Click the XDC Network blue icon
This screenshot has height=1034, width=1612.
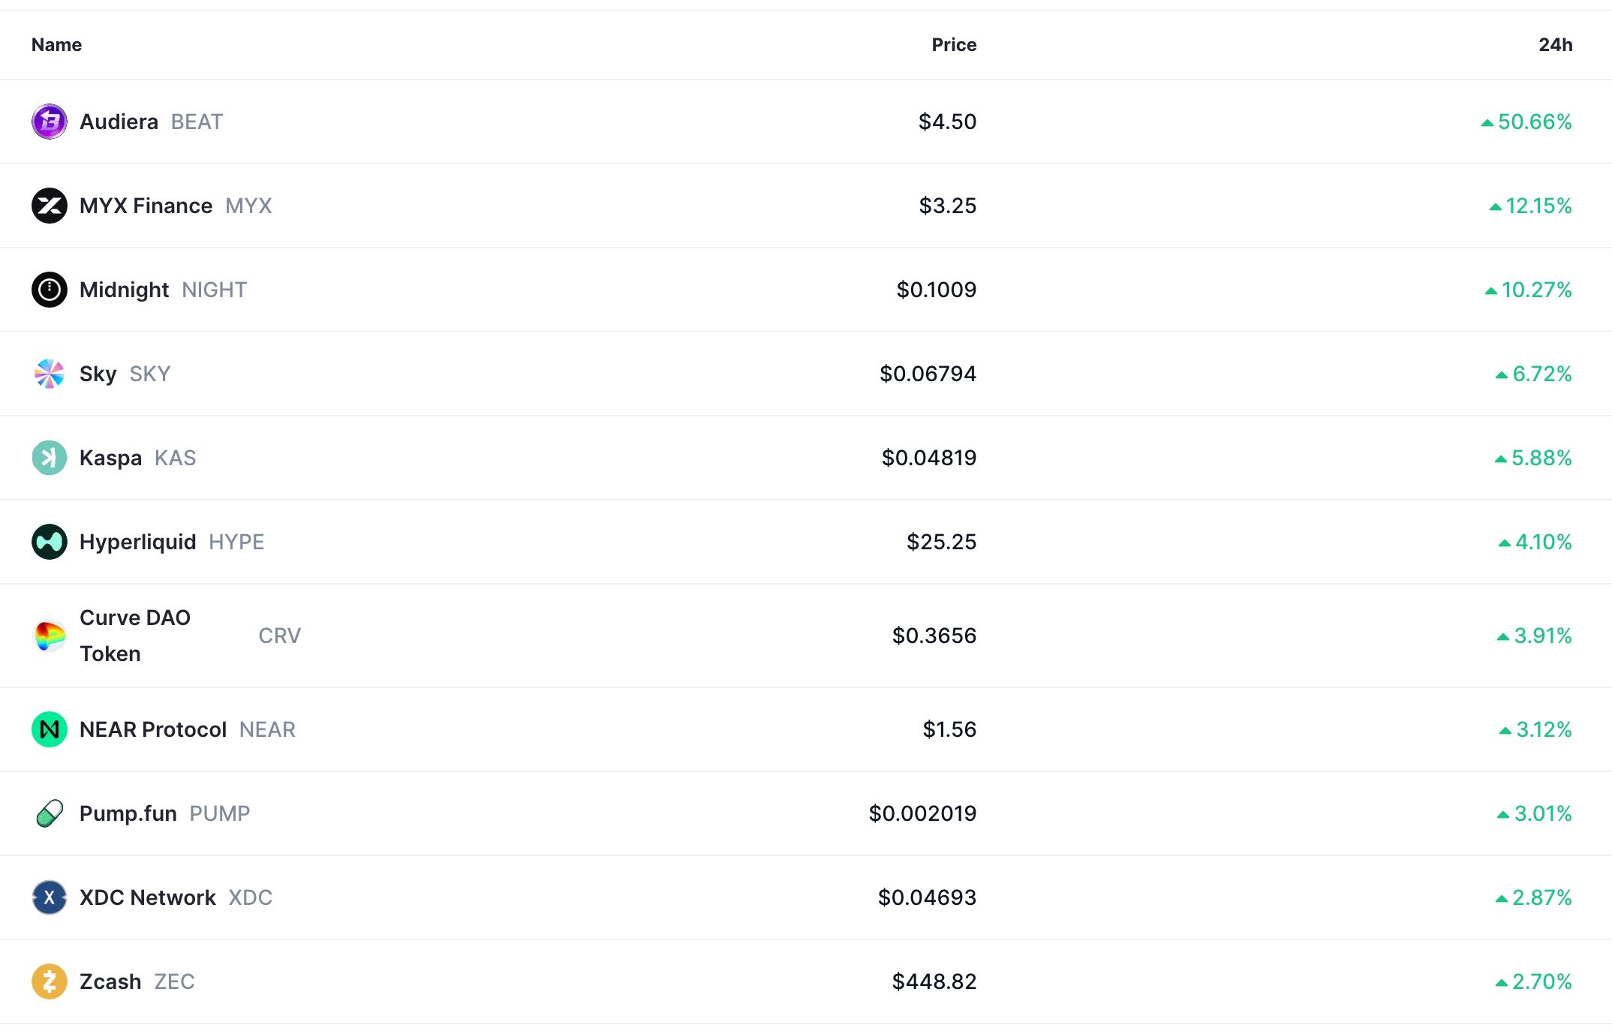coord(49,897)
